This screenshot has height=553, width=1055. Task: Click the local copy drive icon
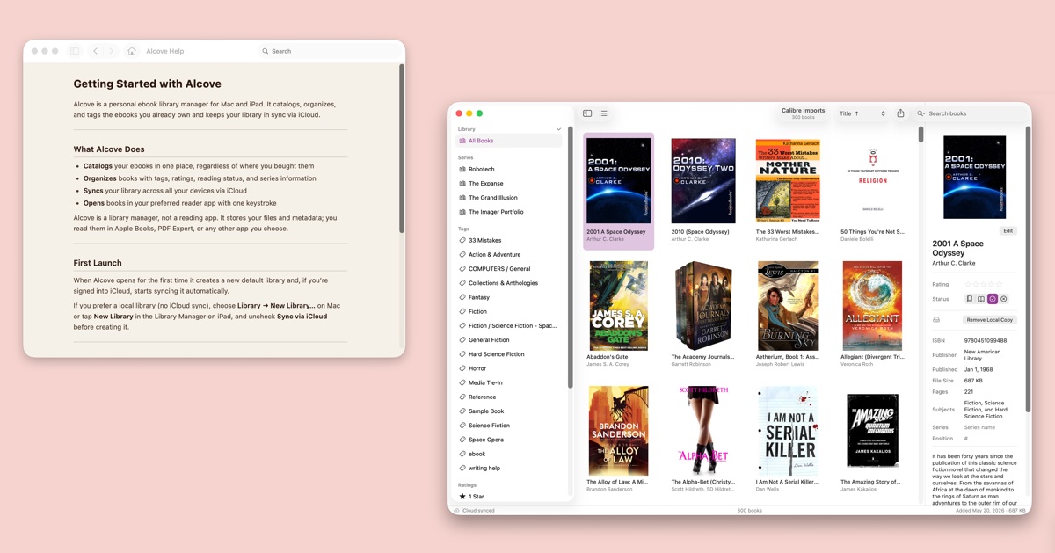tap(936, 320)
